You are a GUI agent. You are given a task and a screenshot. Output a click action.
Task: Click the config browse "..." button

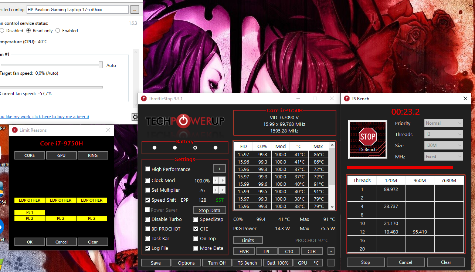(135, 10)
